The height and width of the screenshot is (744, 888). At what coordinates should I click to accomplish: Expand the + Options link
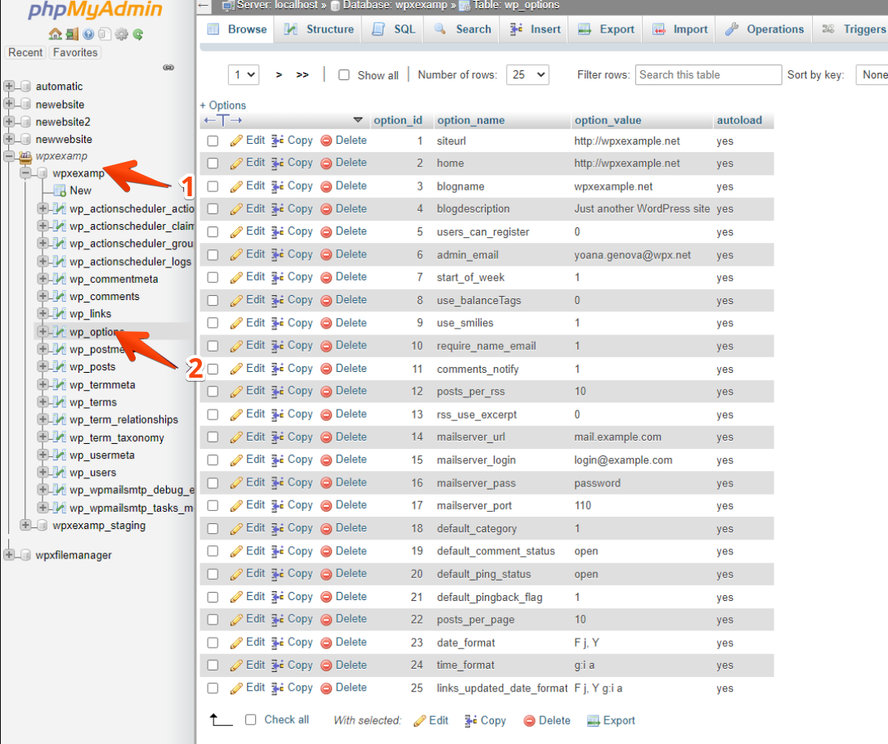coord(222,105)
